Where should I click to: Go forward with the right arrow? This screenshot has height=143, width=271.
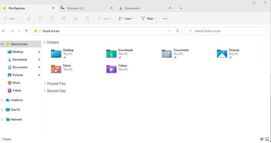point(12,31)
